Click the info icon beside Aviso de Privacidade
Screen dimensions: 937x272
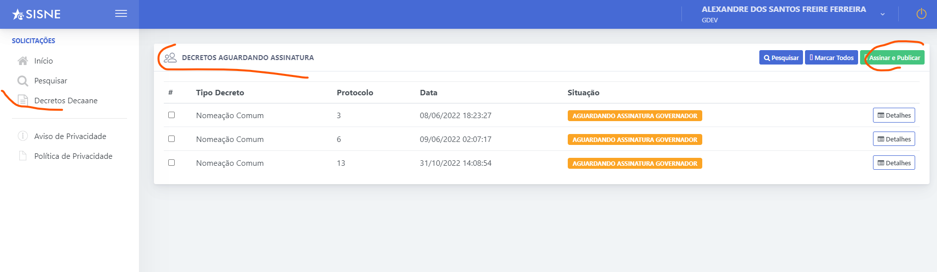click(x=22, y=136)
